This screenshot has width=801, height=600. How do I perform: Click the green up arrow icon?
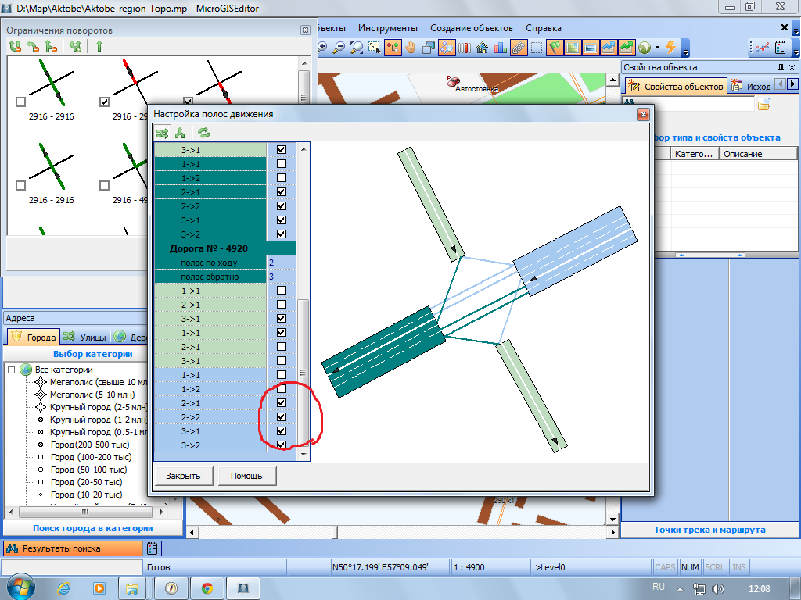pyautogui.click(x=99, y=47)
